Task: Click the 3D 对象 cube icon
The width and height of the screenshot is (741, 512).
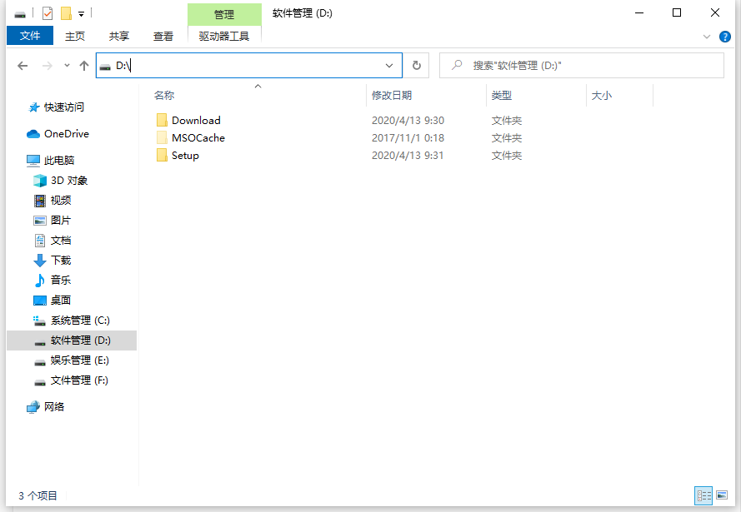Action: [x=40, y=181]
